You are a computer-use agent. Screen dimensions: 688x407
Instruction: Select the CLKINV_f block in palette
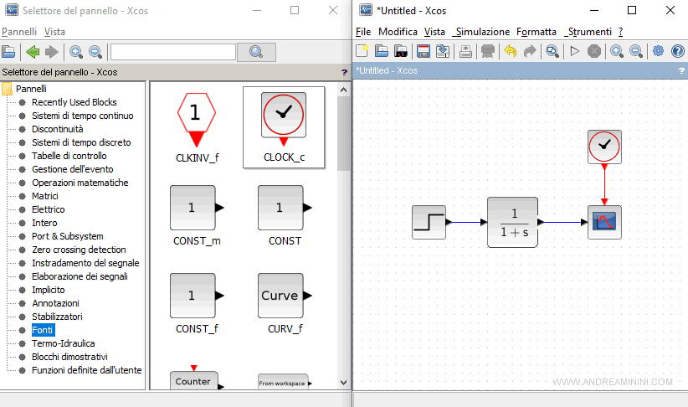[197, 127]
